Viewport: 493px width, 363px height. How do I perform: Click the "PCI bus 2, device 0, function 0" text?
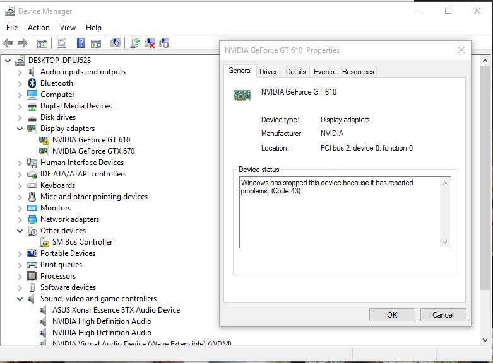pyautogui.click(x=367, y=148)
